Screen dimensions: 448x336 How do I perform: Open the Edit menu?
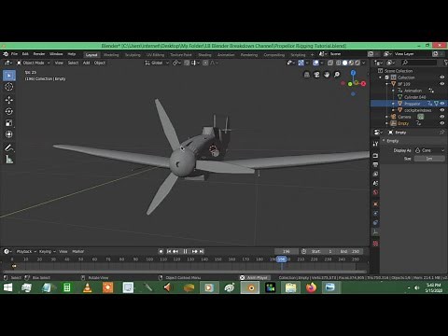click(x=25, y=54)
